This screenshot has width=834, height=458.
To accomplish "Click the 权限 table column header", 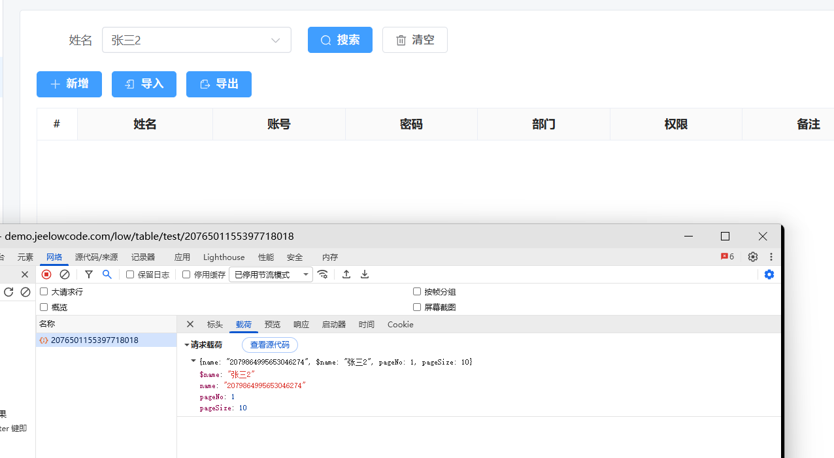I will pos(676,124).
